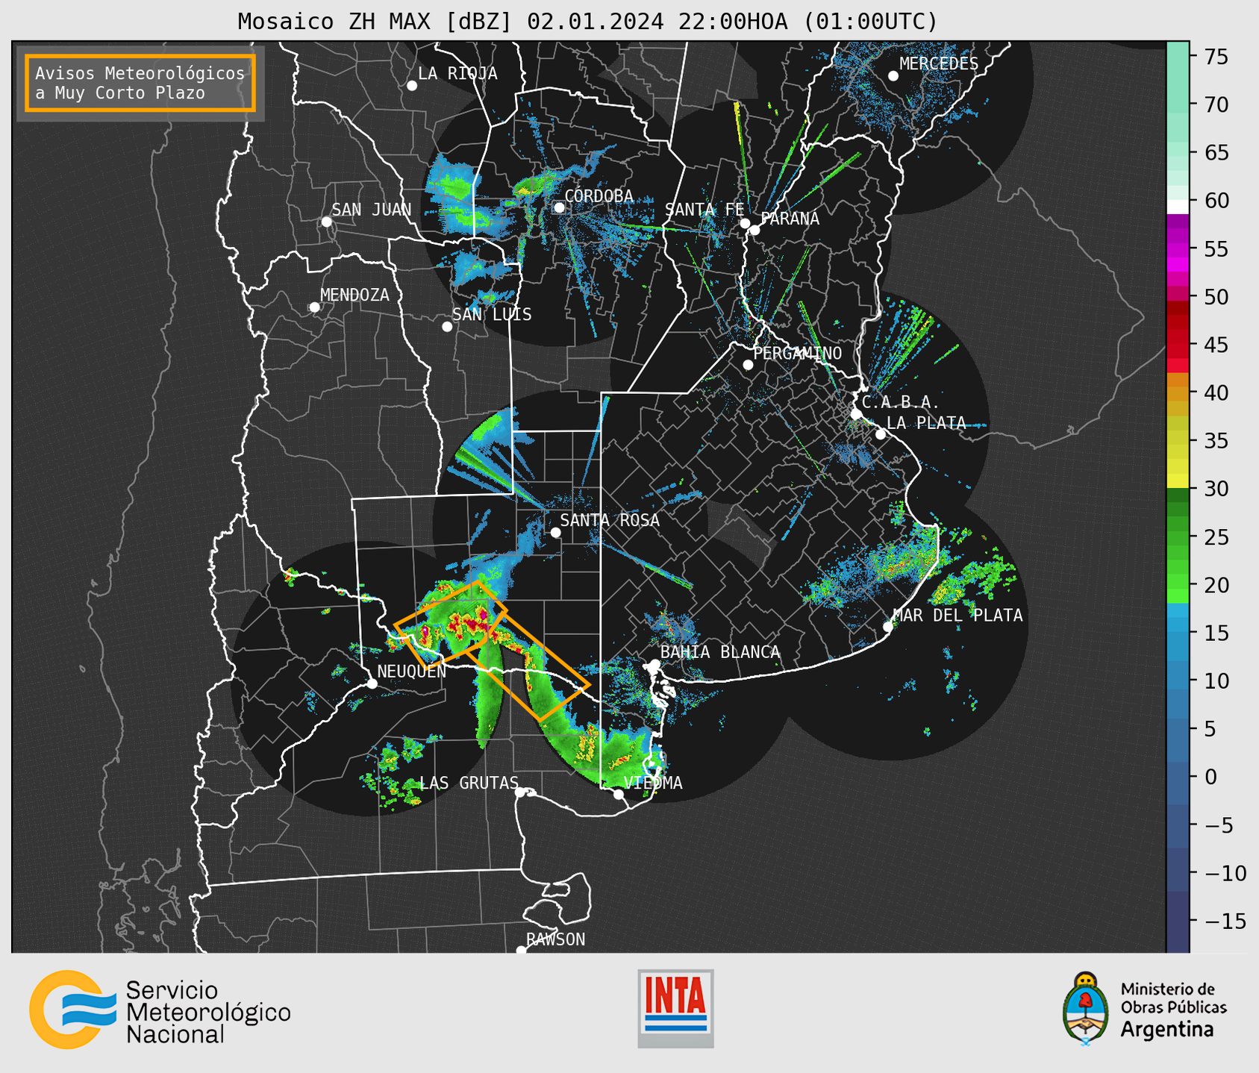Click the NEUQUEN city marker dot
The height and width of the screenshot is (1073, 1259).
point(372,683)
